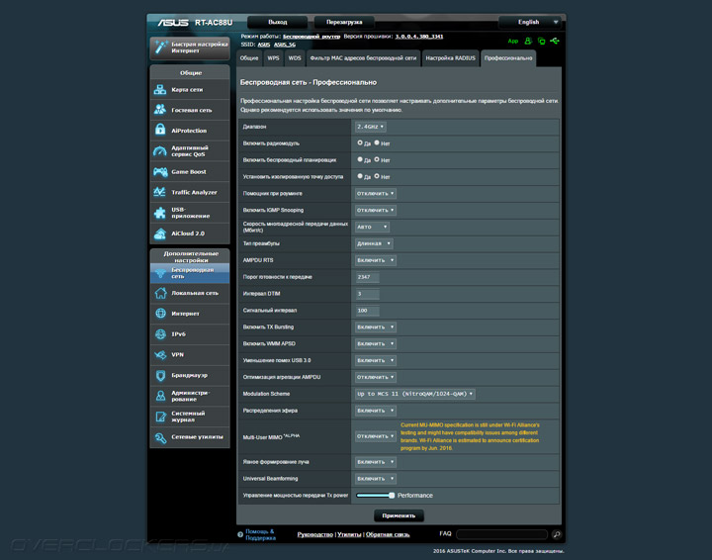Click the FAQ search input box
The height and width of the screenshot is (560, 712).
[501, 534]
